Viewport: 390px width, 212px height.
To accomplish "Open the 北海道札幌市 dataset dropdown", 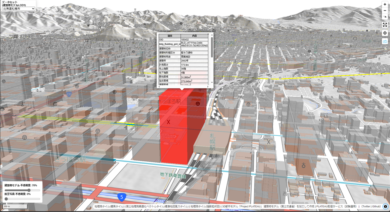I will (x=18, y=8).
